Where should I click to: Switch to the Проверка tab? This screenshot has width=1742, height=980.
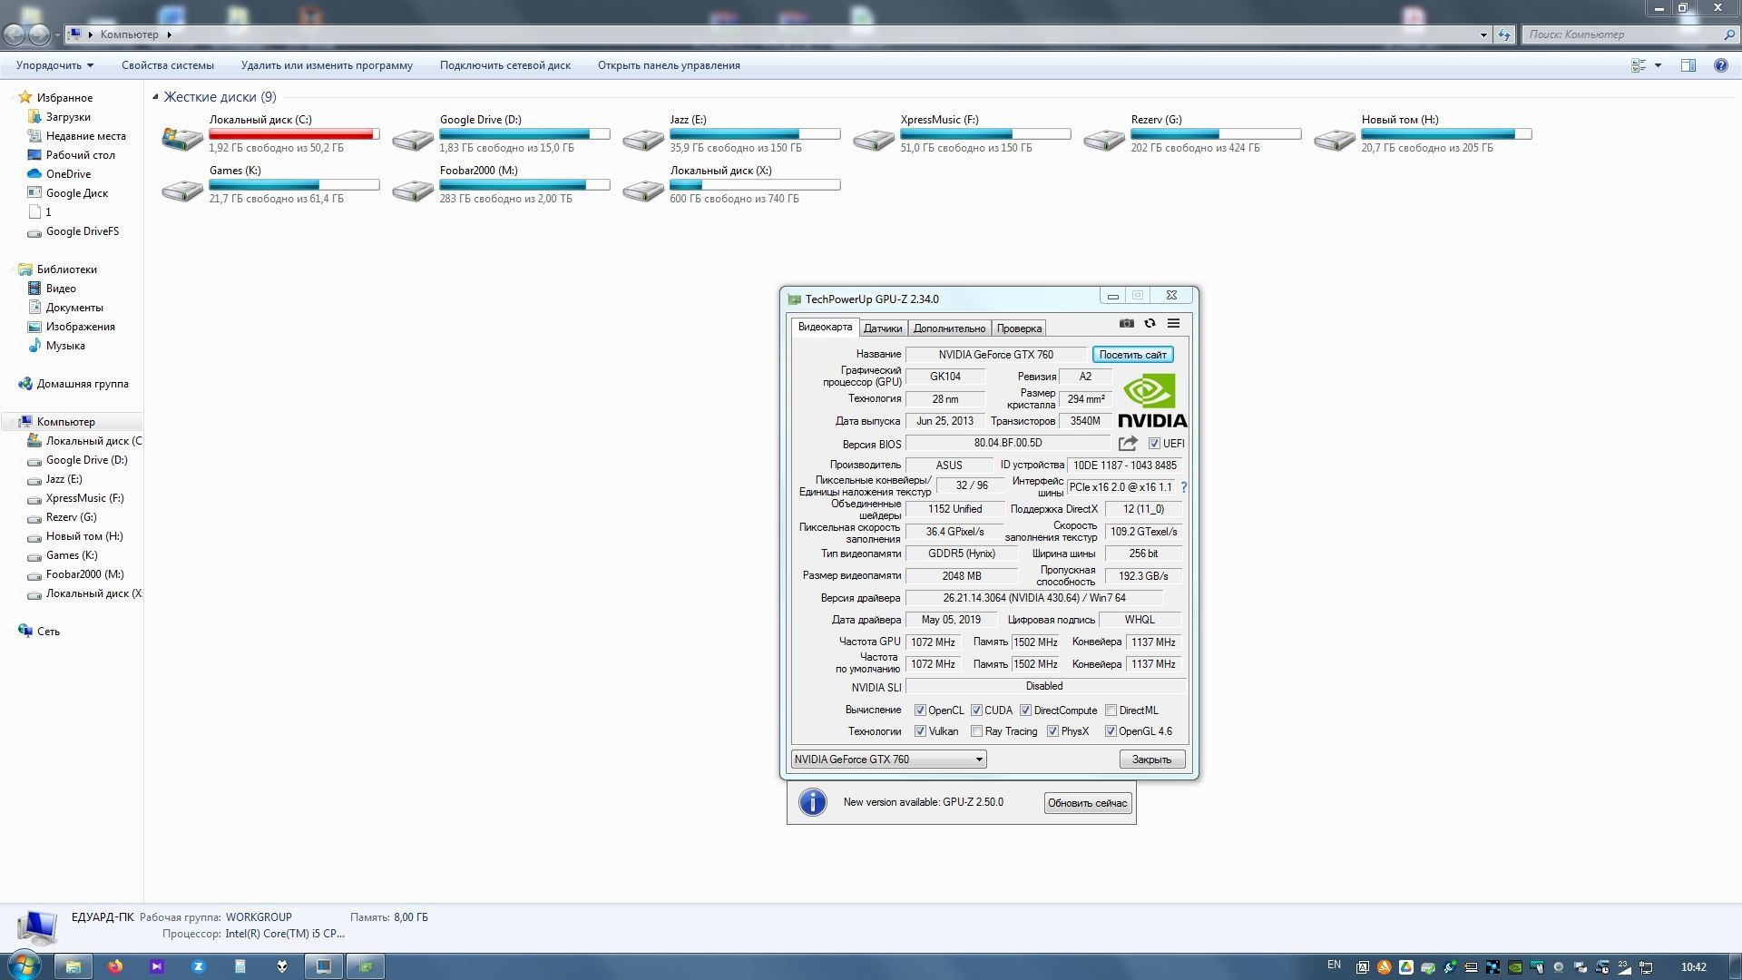tap(1019, 328)
